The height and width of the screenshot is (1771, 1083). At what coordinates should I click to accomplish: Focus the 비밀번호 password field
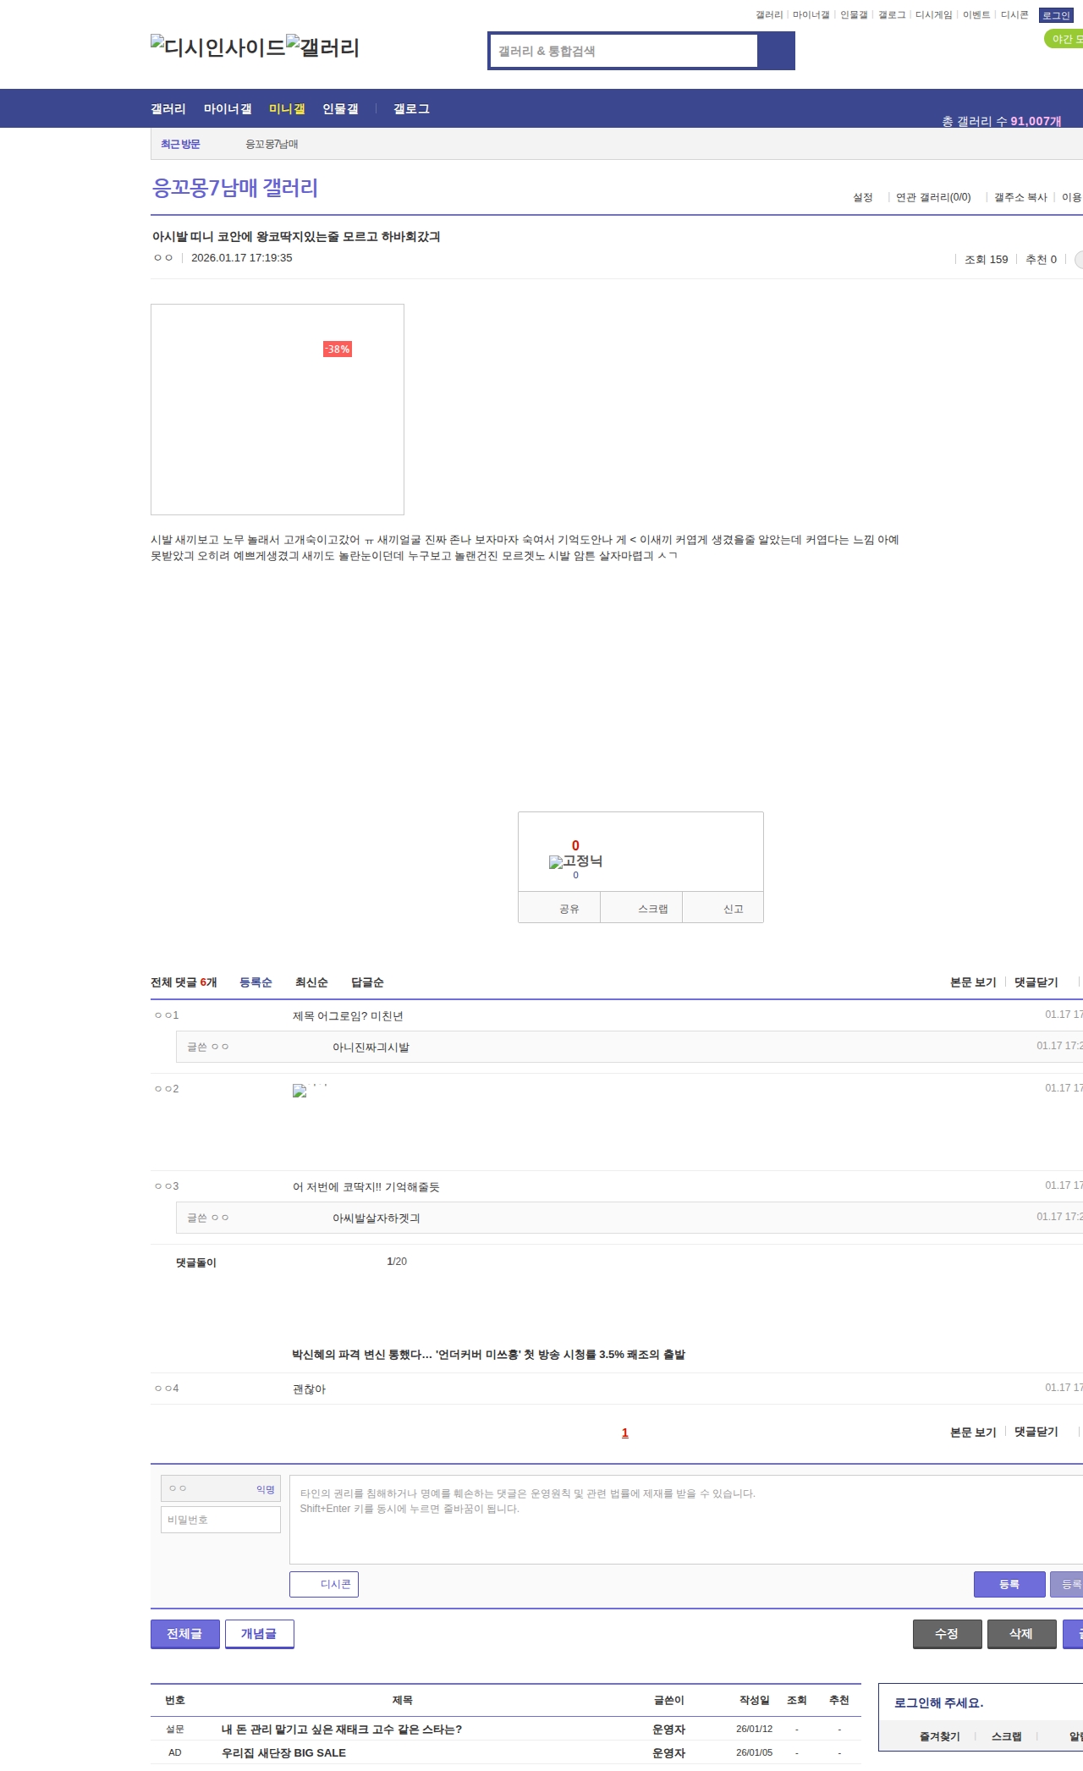click(221, 1520)
